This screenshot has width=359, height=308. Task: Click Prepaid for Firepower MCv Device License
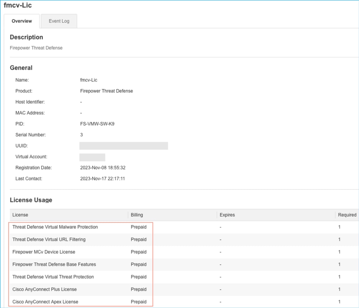[138, 252]
